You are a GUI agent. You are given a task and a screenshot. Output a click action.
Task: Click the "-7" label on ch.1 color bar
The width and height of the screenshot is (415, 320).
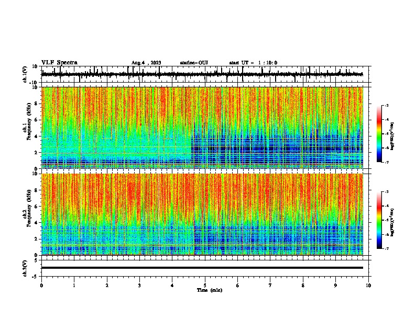tap(387, 162)
